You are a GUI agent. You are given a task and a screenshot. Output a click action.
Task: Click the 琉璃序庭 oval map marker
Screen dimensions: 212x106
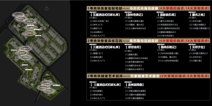click(x=22, y=53)
